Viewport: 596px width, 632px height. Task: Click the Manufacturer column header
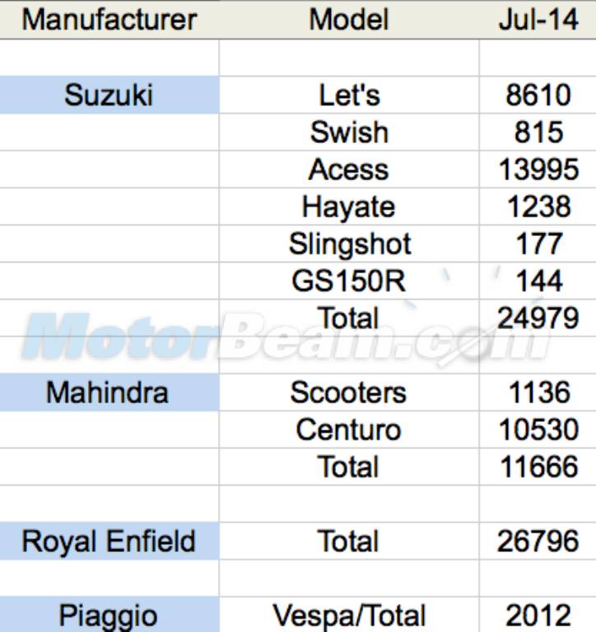[109, 20]
